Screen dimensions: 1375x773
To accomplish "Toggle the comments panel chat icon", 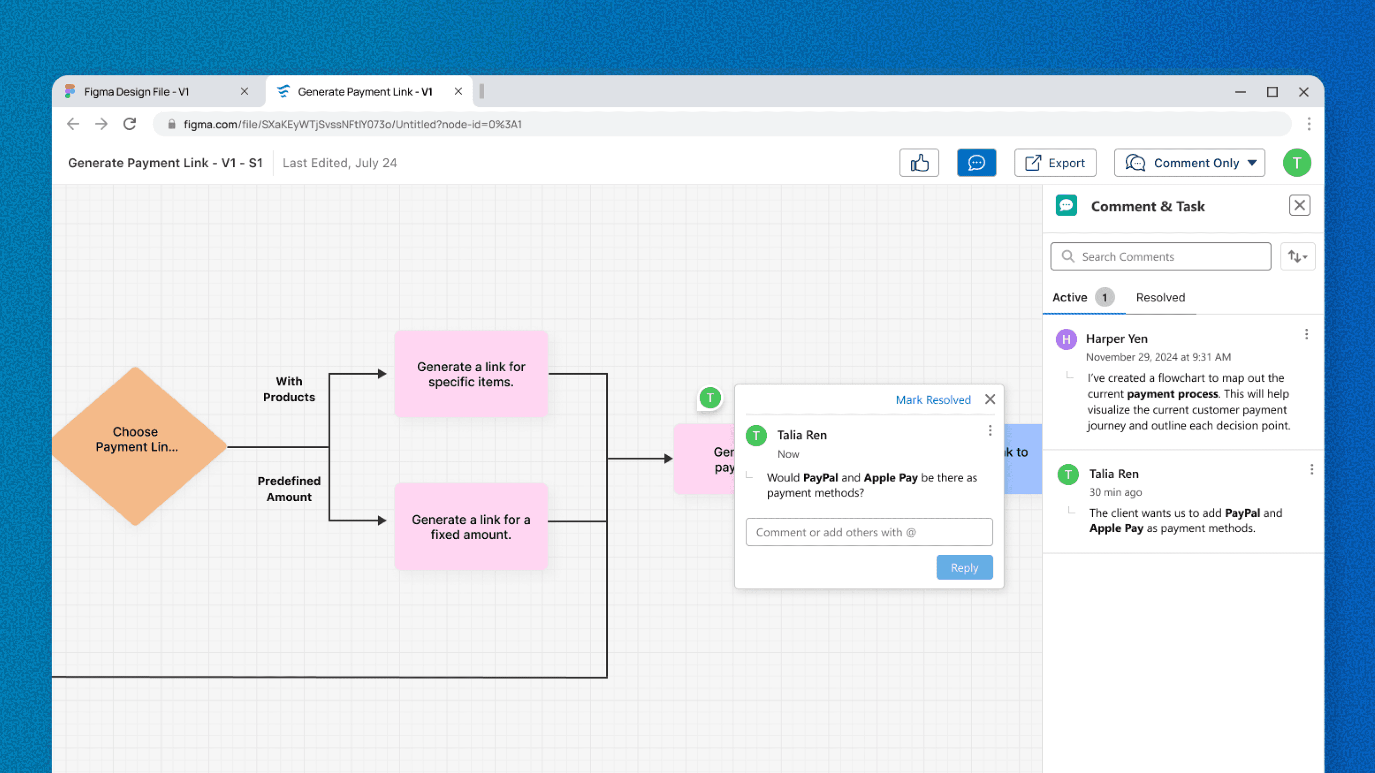I will [x=976, y=163].
